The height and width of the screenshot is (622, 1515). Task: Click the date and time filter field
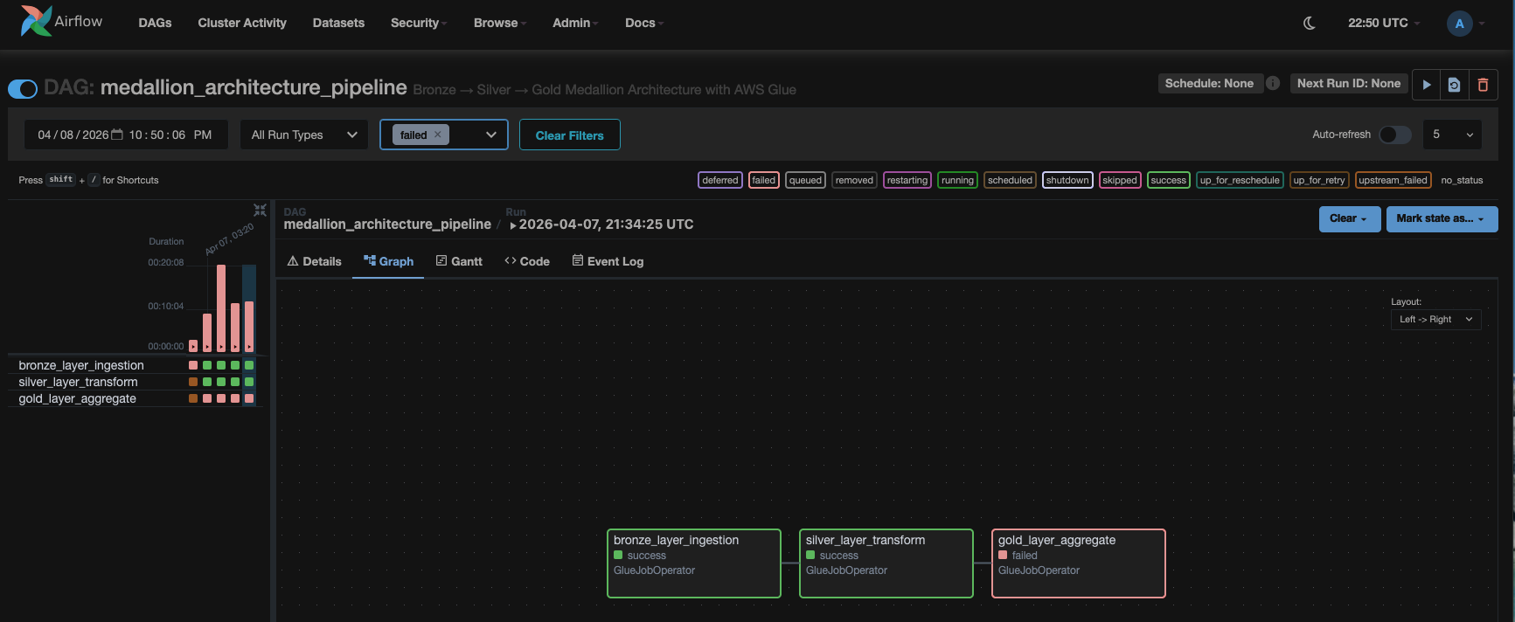click(x=125, y=135)
